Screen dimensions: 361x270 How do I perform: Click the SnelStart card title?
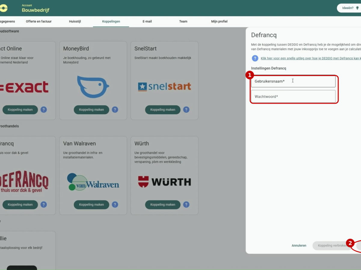coord(146,49)
